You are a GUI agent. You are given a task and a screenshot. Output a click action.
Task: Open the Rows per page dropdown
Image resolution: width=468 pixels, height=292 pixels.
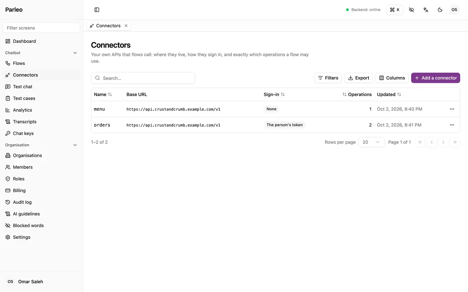tap(371, 142)
